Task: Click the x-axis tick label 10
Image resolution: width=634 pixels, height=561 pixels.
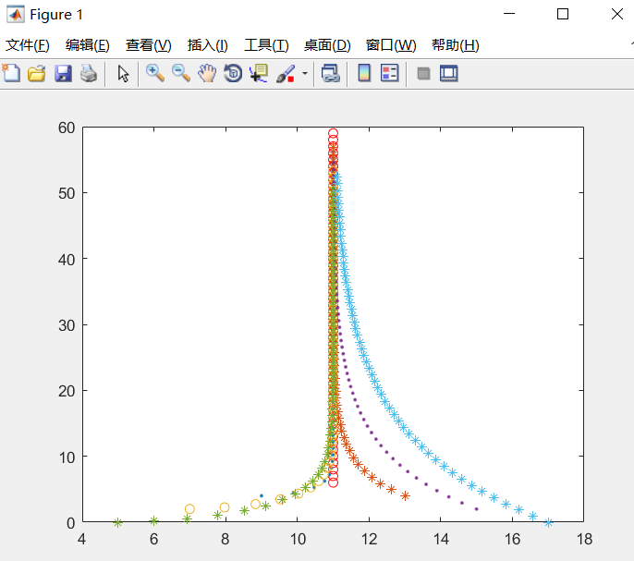Action: pos(298,539)
